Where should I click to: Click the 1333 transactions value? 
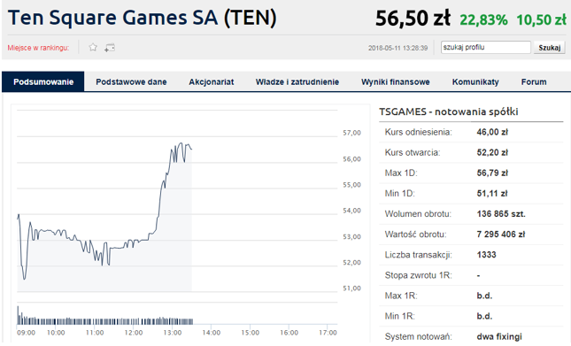click(486, 255)
